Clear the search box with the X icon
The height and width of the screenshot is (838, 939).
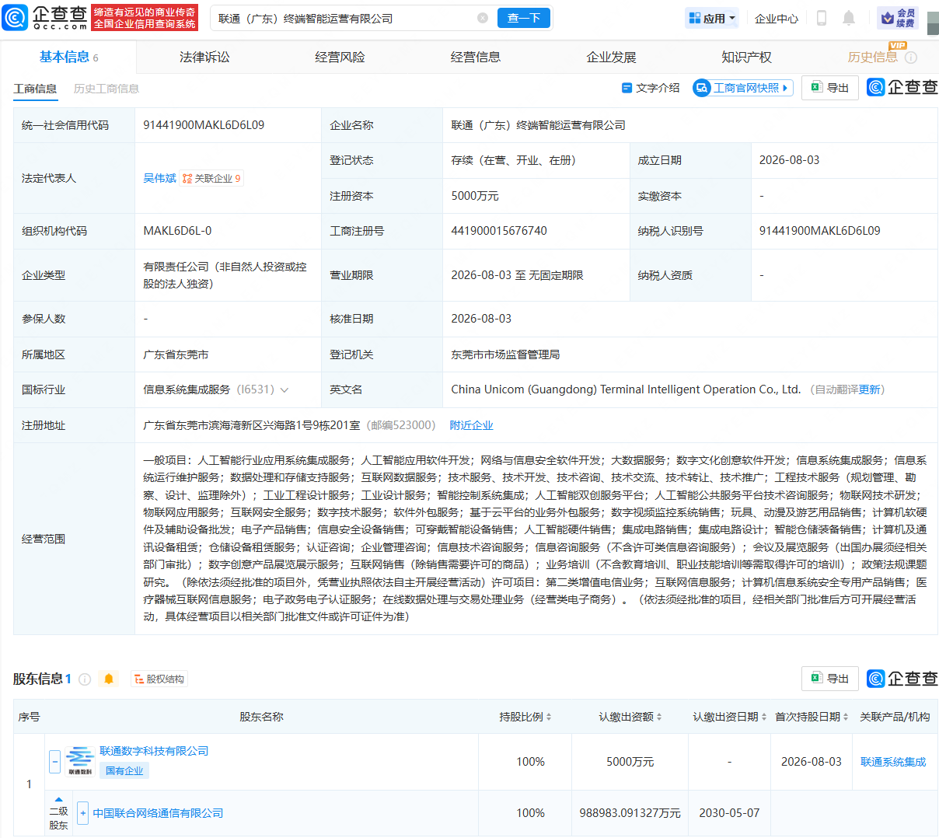[483, 18]
